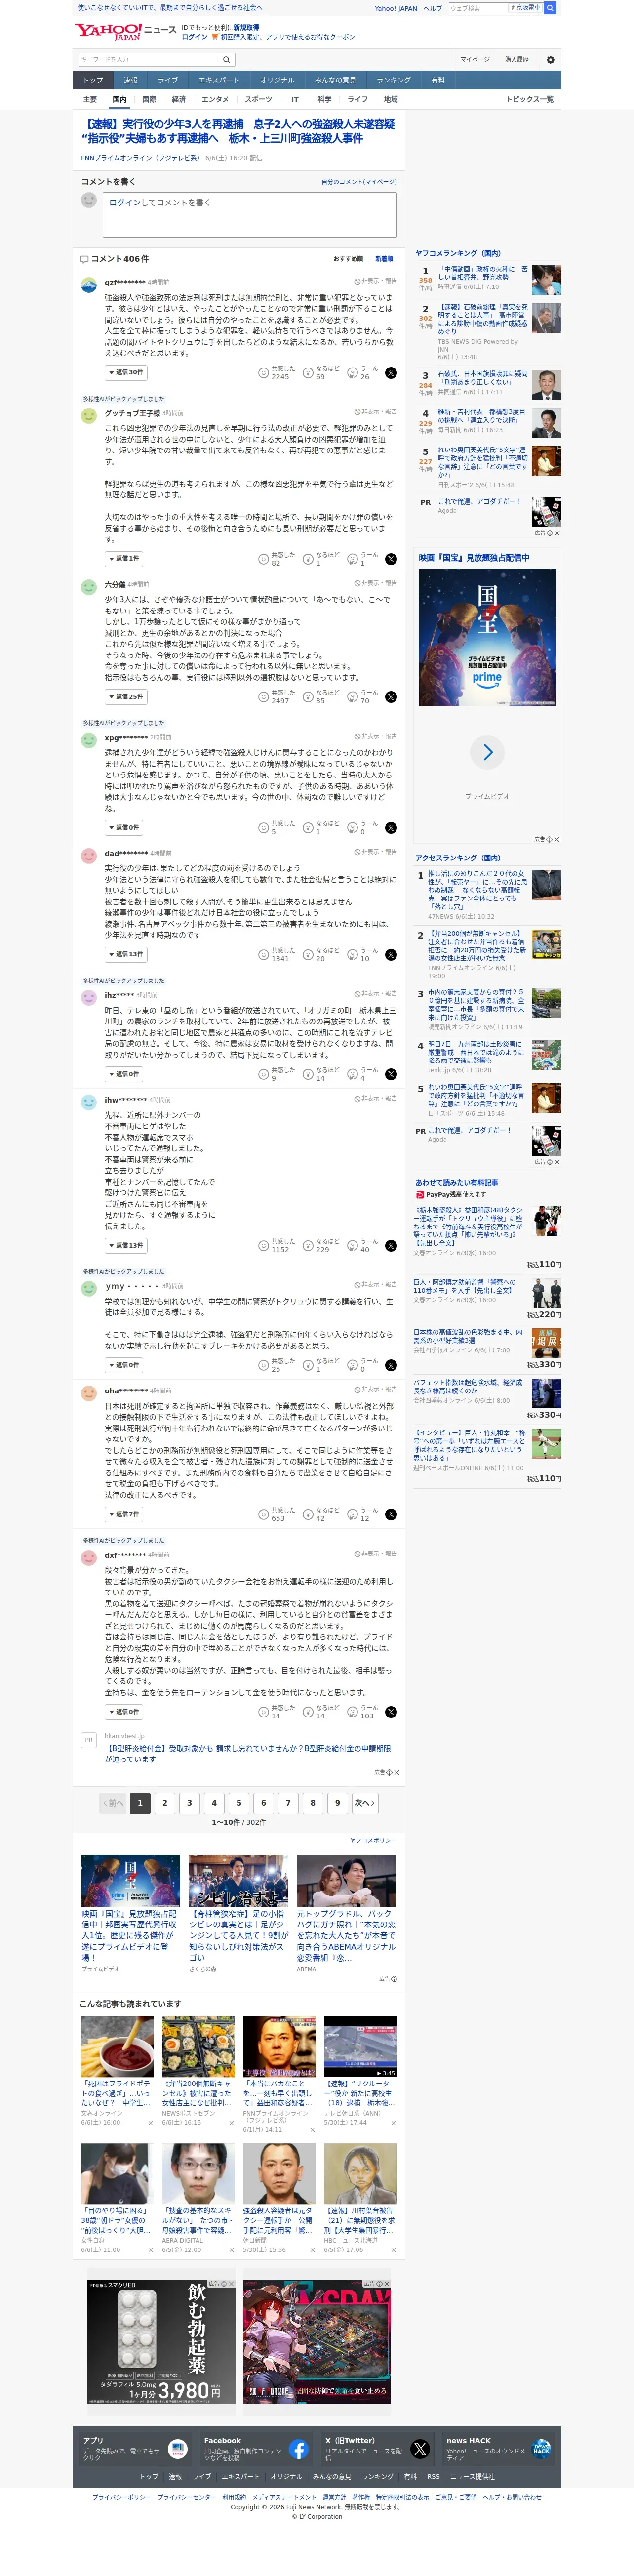The width and height of the screenshot is (634, 2576).
Task: Open settings via the gear icon
Action: 550,60
